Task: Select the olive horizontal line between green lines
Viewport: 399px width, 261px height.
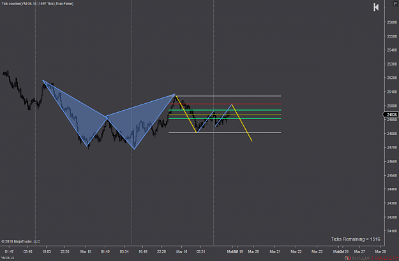Action: [225, 115]
